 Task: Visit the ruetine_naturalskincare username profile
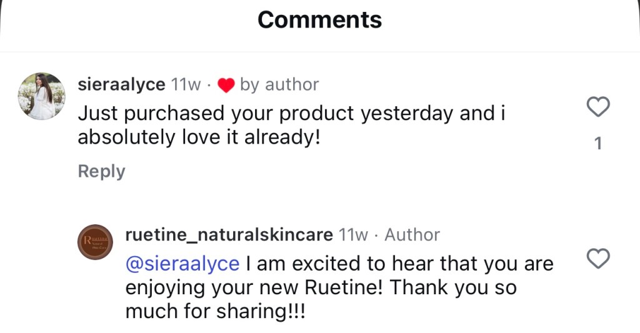coord(229,235)
